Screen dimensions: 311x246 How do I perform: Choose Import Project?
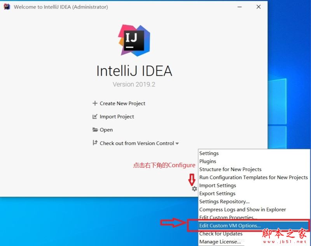117,117
